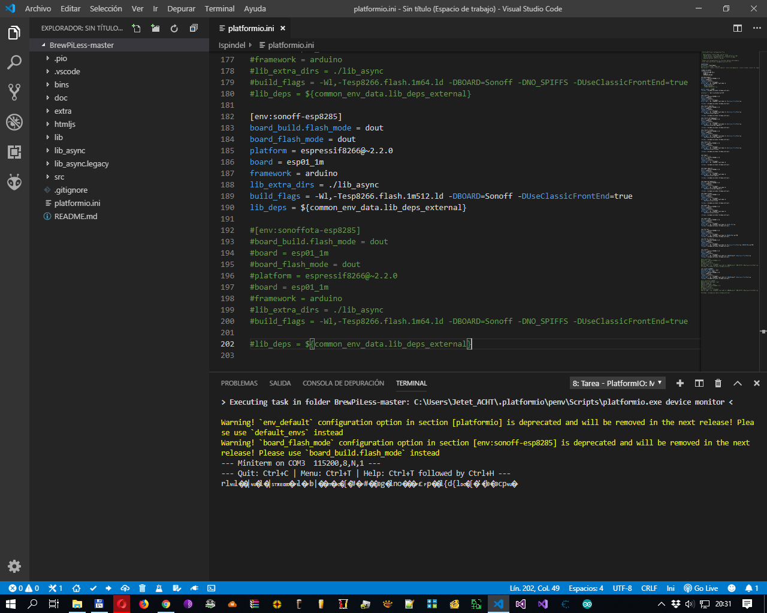Start the server with Go Live
767x613 pixels.
[701, 588]
